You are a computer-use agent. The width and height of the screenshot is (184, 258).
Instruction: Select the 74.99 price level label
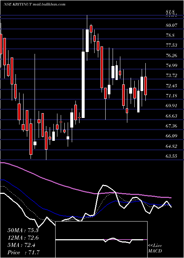tap(172, 66)
